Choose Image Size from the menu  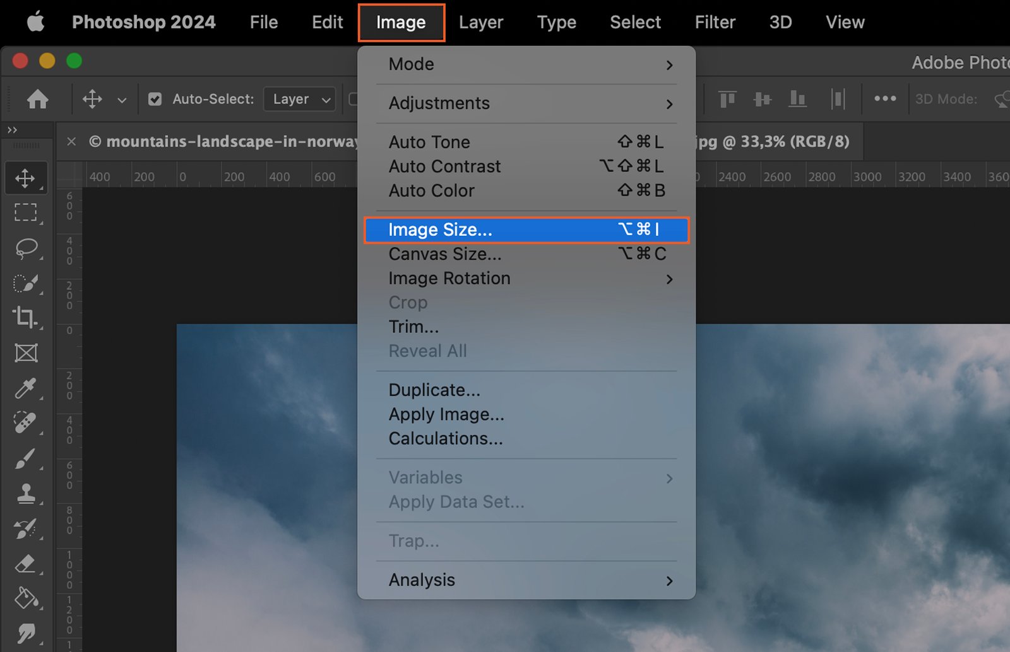(526, 230)
